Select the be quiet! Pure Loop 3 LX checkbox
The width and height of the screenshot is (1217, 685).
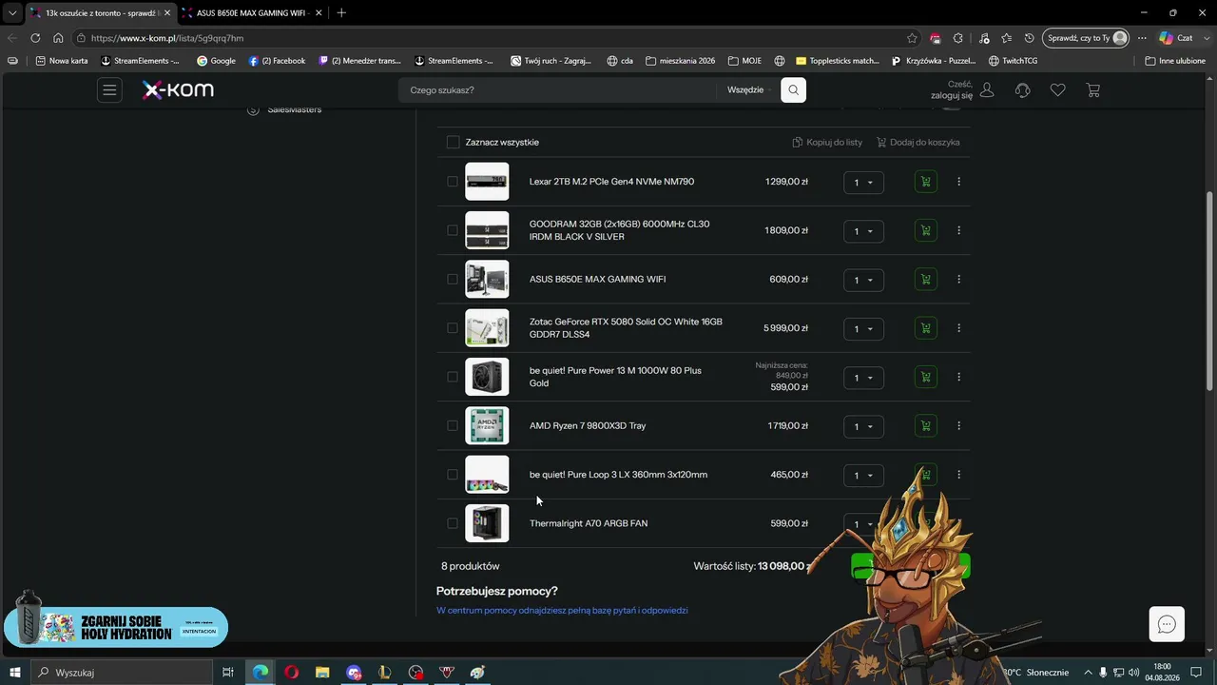click(453, 475)
